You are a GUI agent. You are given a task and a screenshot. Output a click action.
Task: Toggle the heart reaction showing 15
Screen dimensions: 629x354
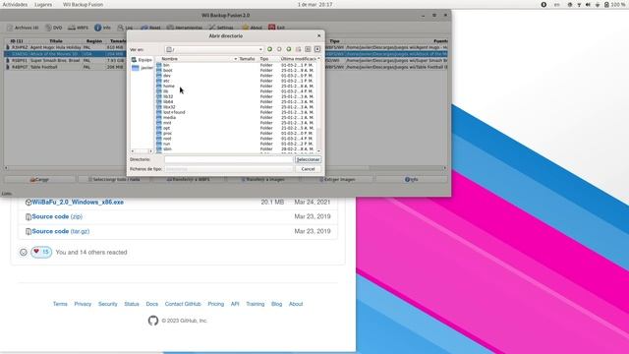(x=41, y=252)
